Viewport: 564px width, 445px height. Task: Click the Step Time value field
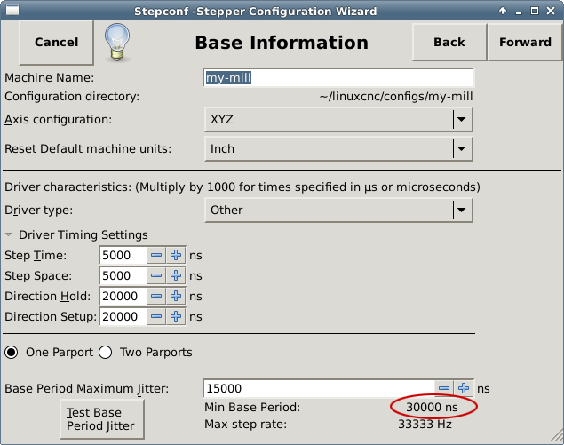tap(123, 256)
